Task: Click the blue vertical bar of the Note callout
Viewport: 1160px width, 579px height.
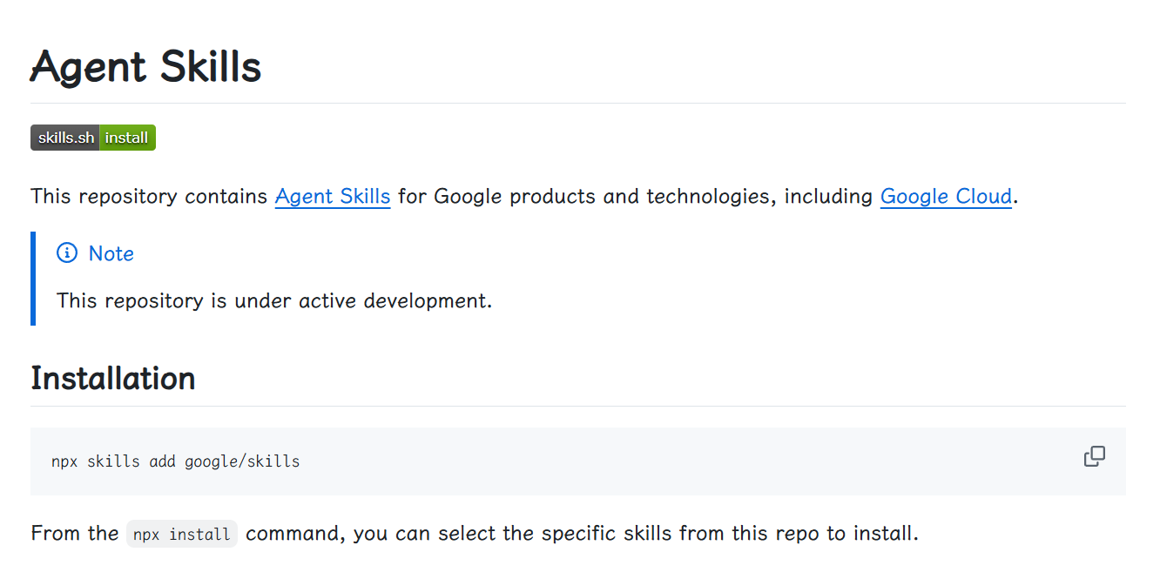Action: 33,279
